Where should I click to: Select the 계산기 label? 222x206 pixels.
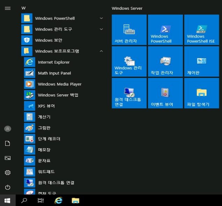tap(44, 117)
